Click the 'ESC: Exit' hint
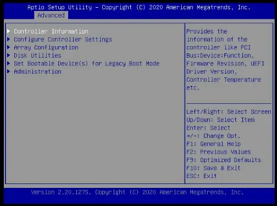The width and height of the screenshot is (277, 206). (x=202, y=176)
